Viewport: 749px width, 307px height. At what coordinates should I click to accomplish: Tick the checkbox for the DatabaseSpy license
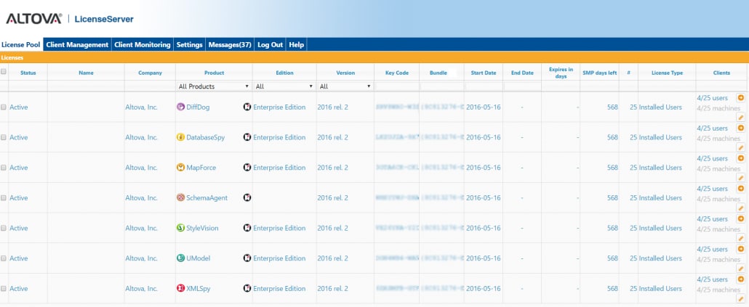[4, 137]
